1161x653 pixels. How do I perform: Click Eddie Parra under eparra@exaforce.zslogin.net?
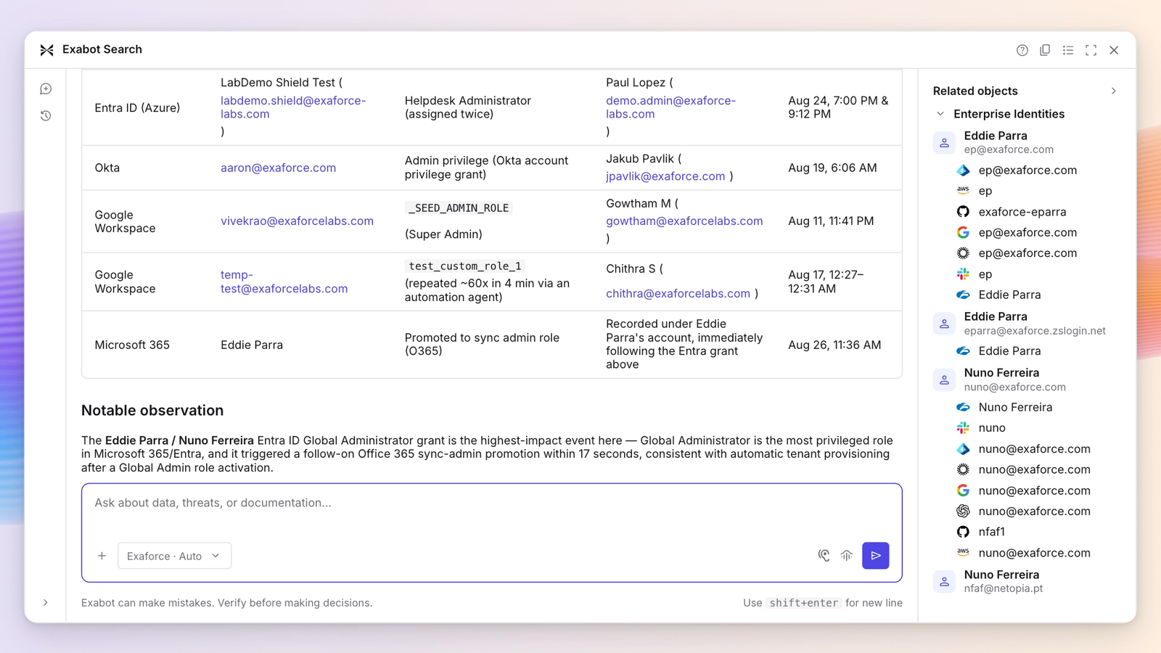click(1009, 351)
